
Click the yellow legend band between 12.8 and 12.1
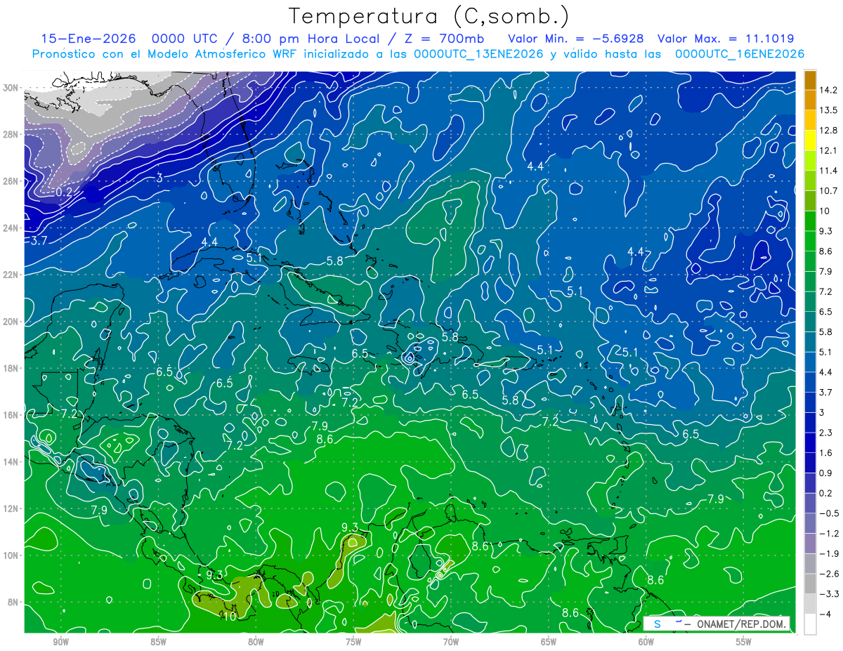coord(810,140)
